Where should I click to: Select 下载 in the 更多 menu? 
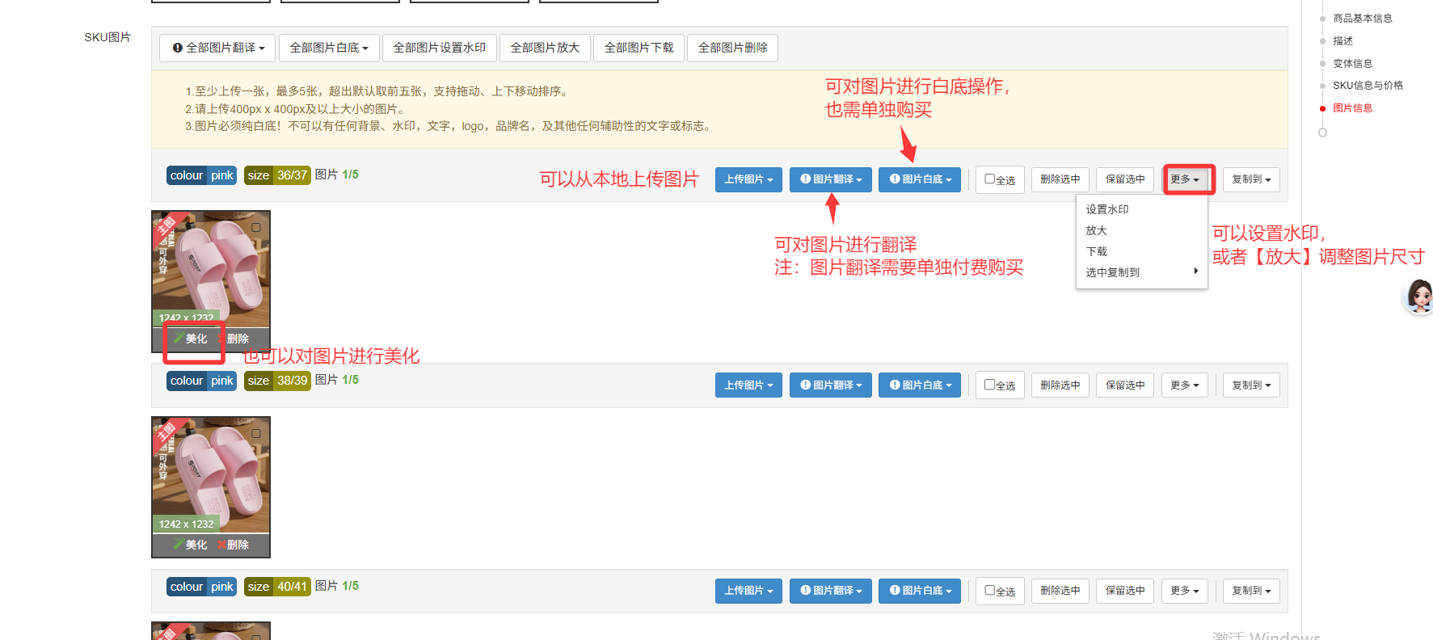point(1097,251)
